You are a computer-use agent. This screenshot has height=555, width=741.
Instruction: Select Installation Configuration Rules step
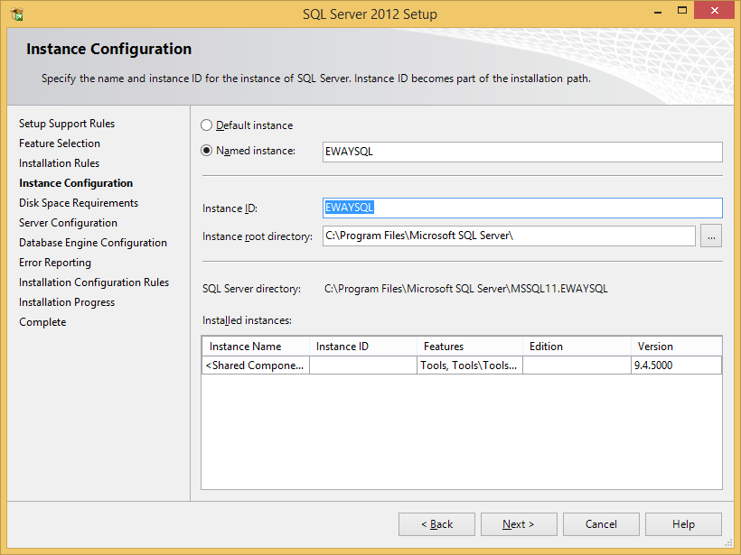(x=94, y=282)
